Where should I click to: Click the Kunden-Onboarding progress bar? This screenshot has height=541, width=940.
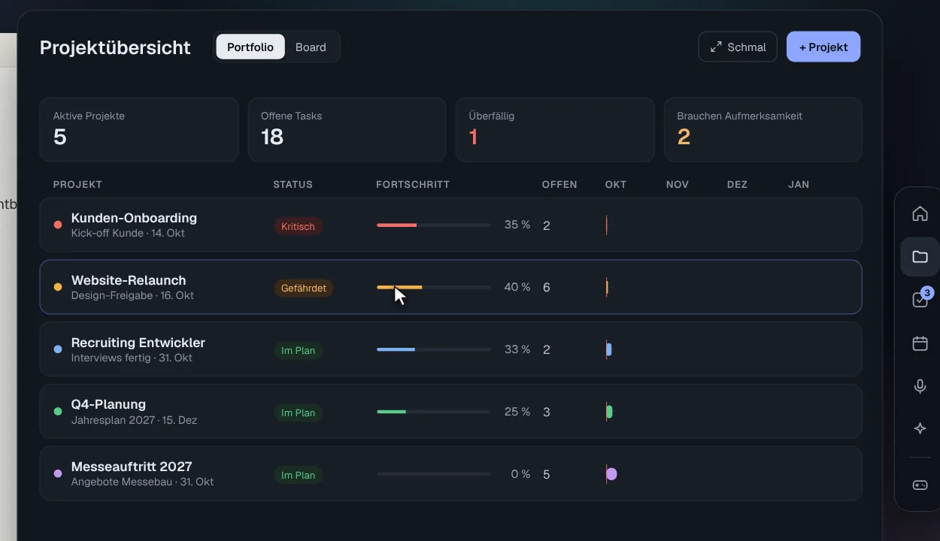[x=433, y=225]
